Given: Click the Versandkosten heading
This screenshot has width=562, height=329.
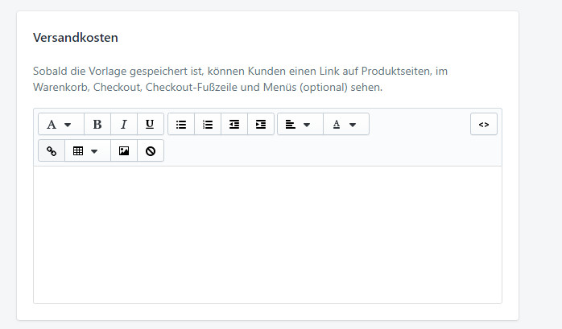Looking at the screenshot, I should pos(75,38).
